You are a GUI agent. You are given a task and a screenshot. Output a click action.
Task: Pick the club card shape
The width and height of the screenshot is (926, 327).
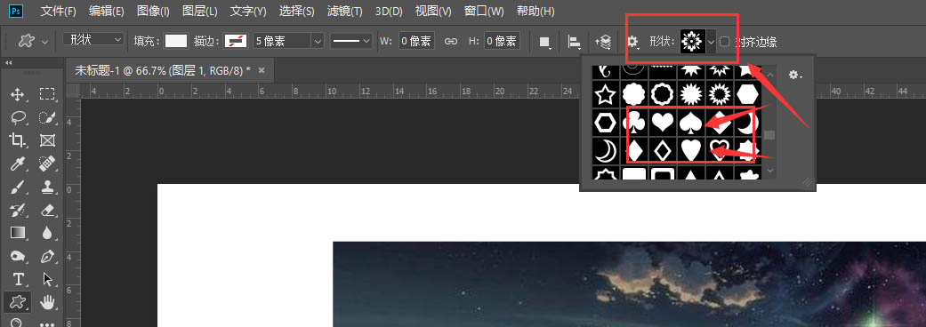(x=633, y=123)
